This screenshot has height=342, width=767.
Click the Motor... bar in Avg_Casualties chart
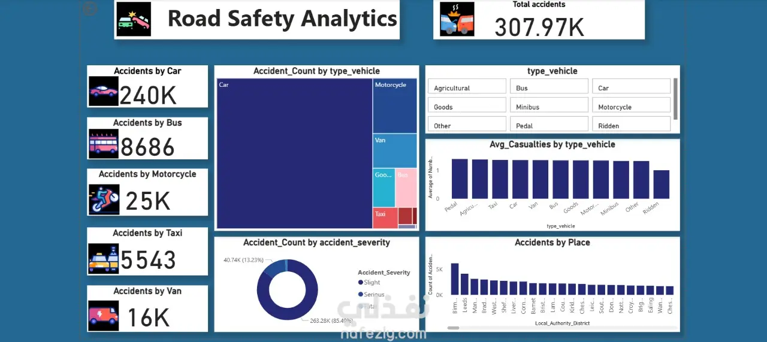coord(601,180)
